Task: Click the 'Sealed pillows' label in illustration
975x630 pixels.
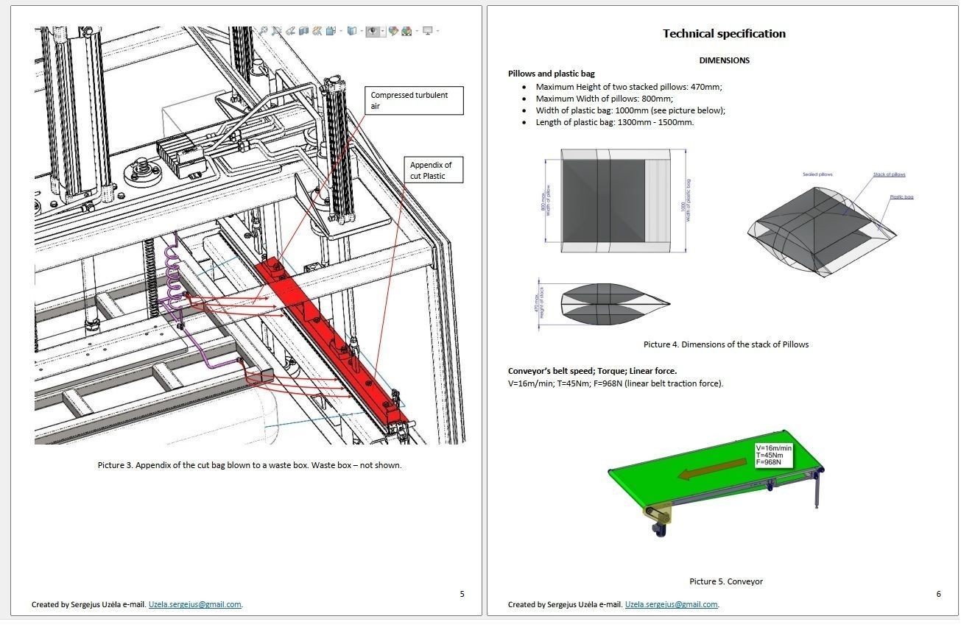Action: [817, 174]
